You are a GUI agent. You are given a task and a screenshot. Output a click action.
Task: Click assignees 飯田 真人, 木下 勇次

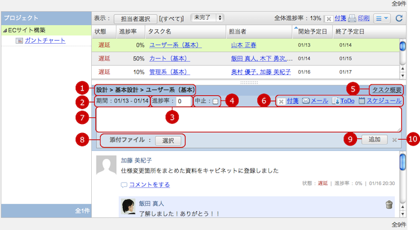262,58
